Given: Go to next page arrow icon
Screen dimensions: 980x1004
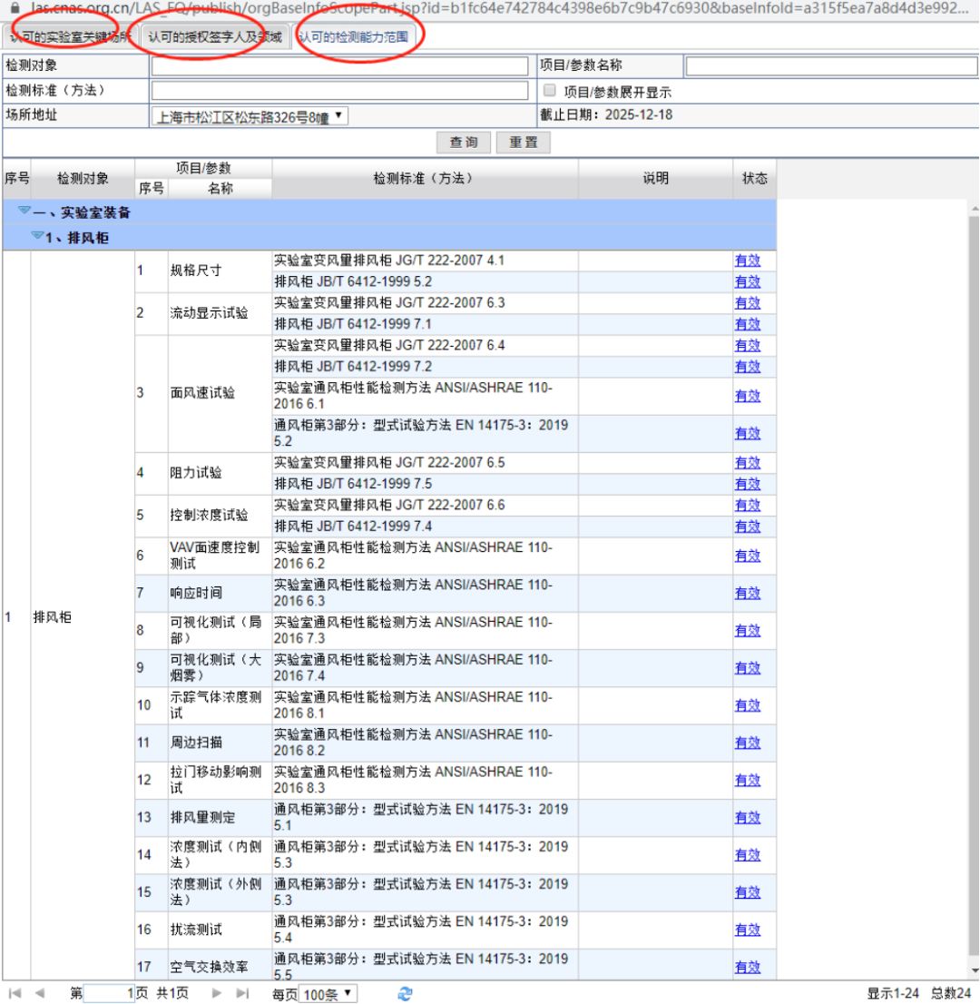Looking at the screenshot, I should point(219,994).
